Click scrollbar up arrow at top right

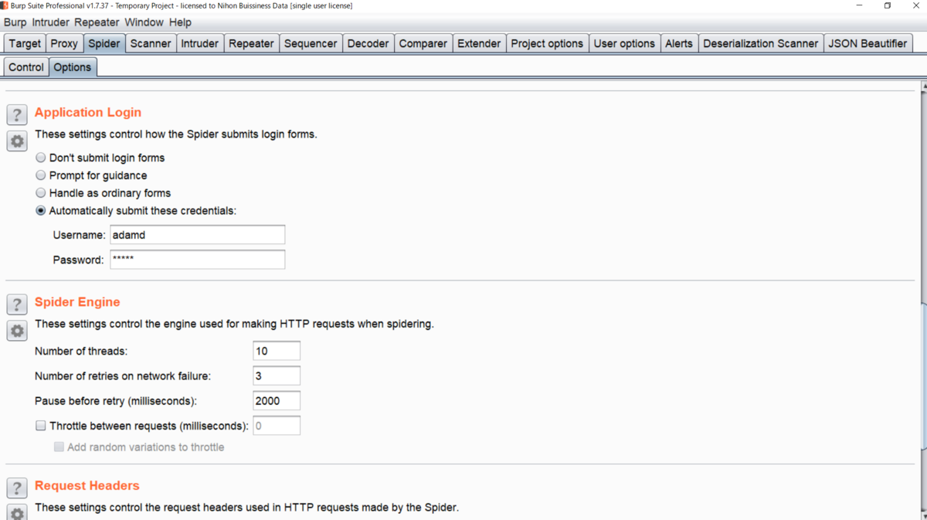pos(923,86)
